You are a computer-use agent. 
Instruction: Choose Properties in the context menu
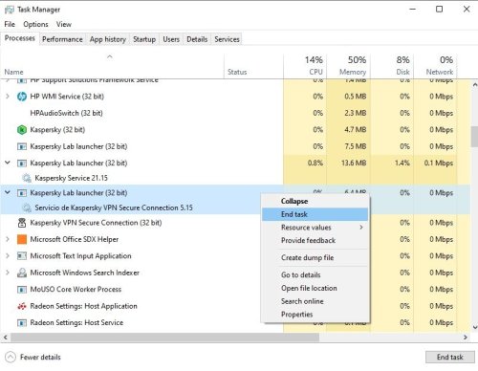[x=315, y=315]
